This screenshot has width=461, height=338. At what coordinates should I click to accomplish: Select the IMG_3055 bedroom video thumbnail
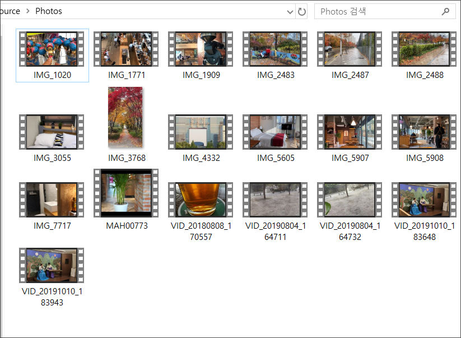(x=52, y=132)
